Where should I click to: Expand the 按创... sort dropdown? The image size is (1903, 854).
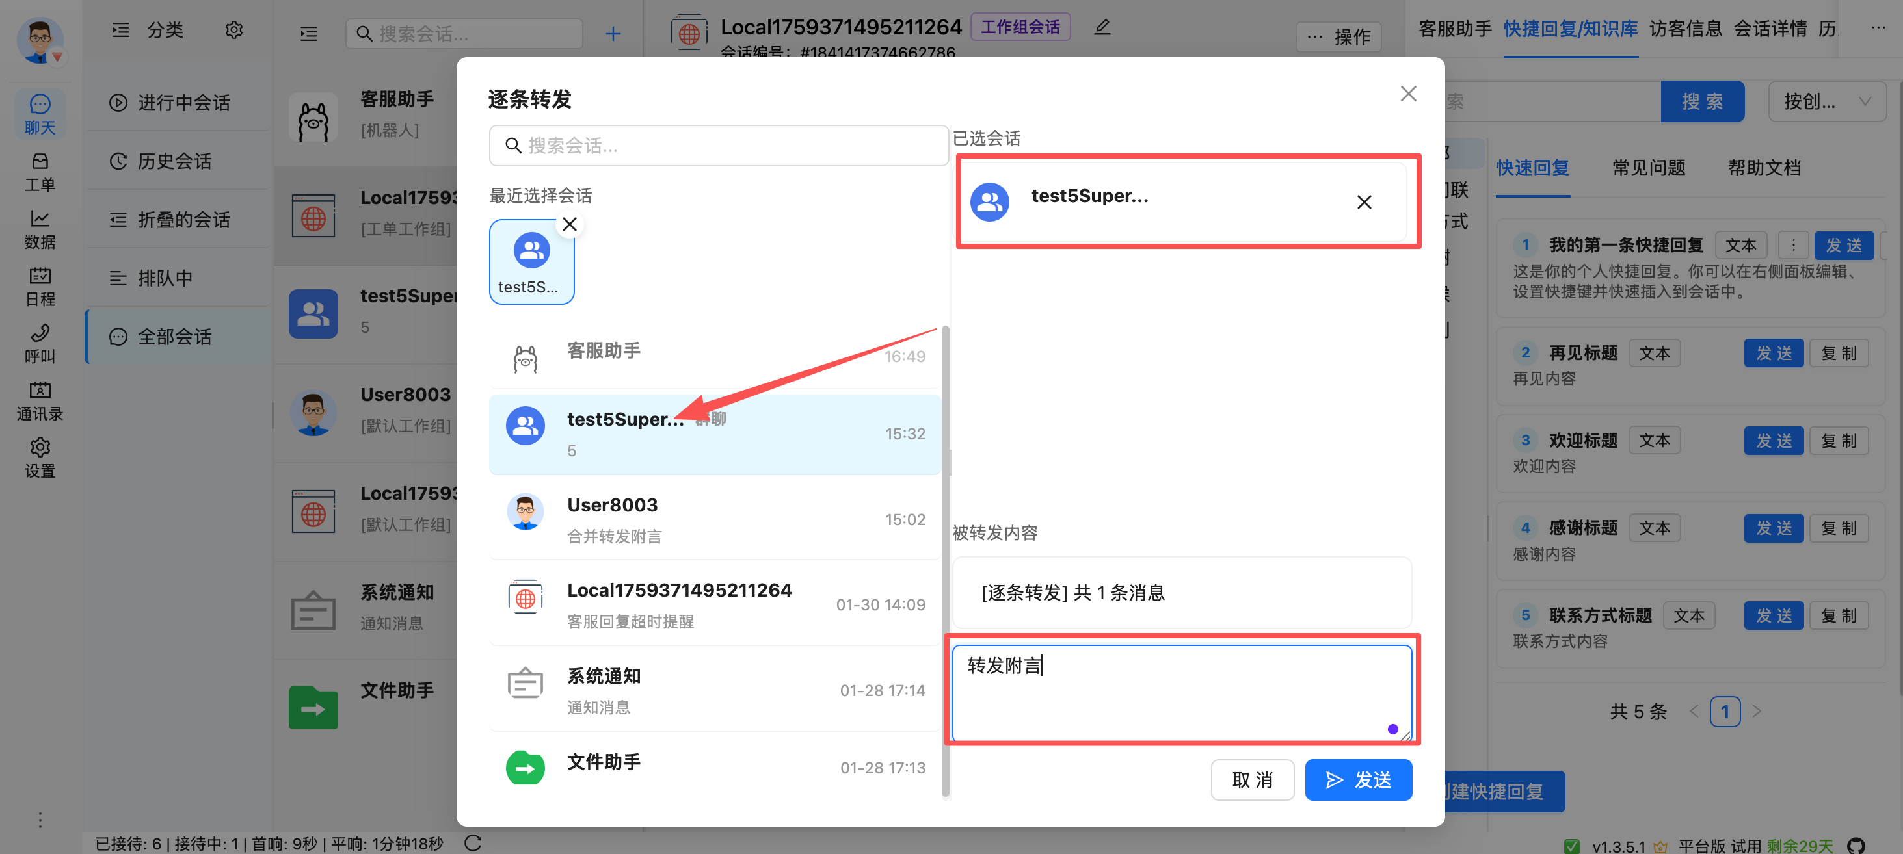1826,102
